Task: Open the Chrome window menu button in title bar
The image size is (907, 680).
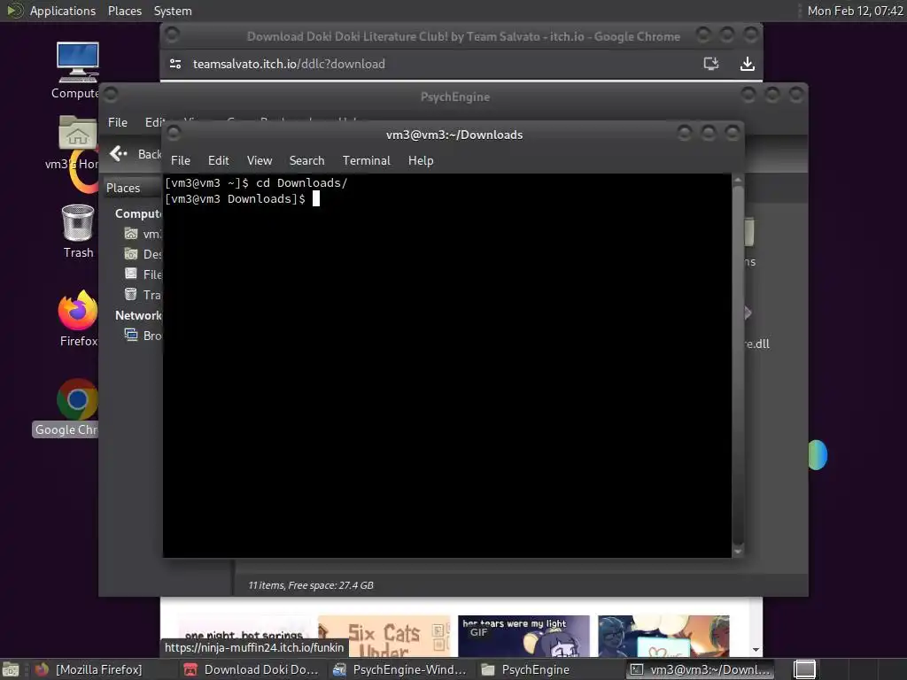Action: point(172,35)
